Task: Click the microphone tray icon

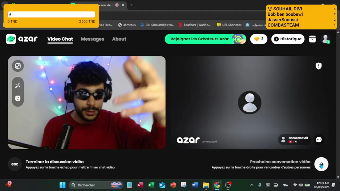Action: click(260, 185)
